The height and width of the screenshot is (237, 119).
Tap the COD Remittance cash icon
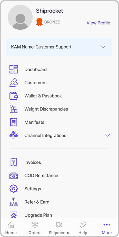click(14, 176)
